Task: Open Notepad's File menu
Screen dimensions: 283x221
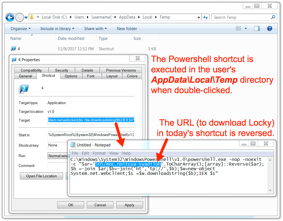Action: tap(75, 153)
